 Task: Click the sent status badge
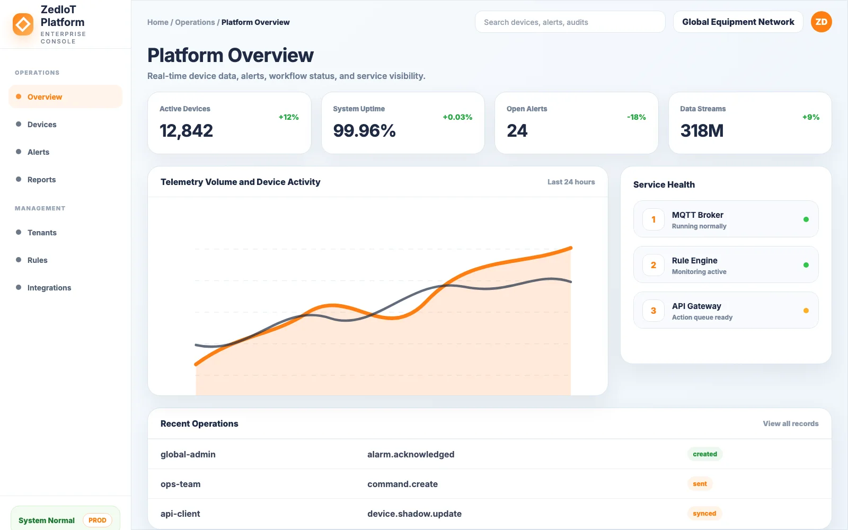tap(700, 484)
